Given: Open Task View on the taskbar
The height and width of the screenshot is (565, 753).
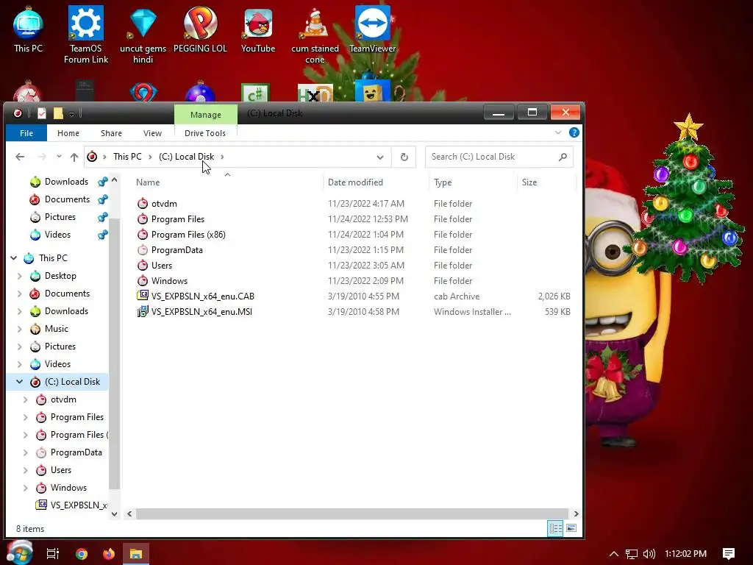Looking at the screenshot, I should [53, 554].
